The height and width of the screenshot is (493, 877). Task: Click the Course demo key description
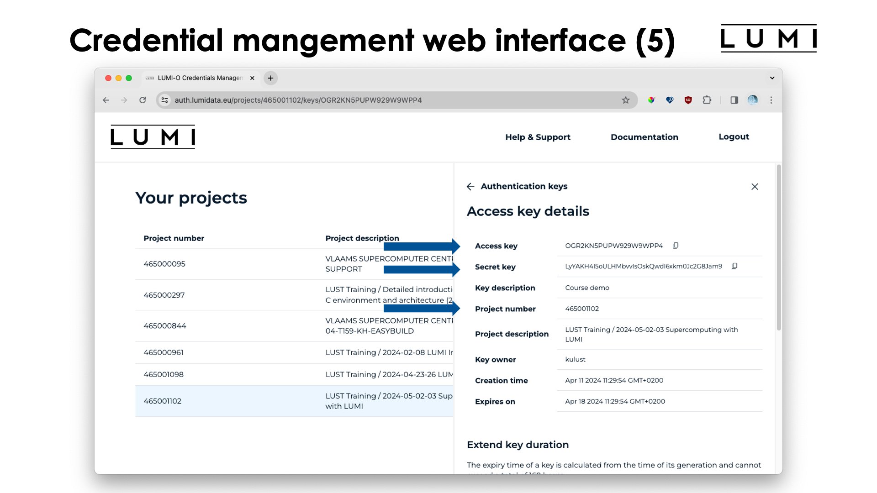click(x=587, y=288)
